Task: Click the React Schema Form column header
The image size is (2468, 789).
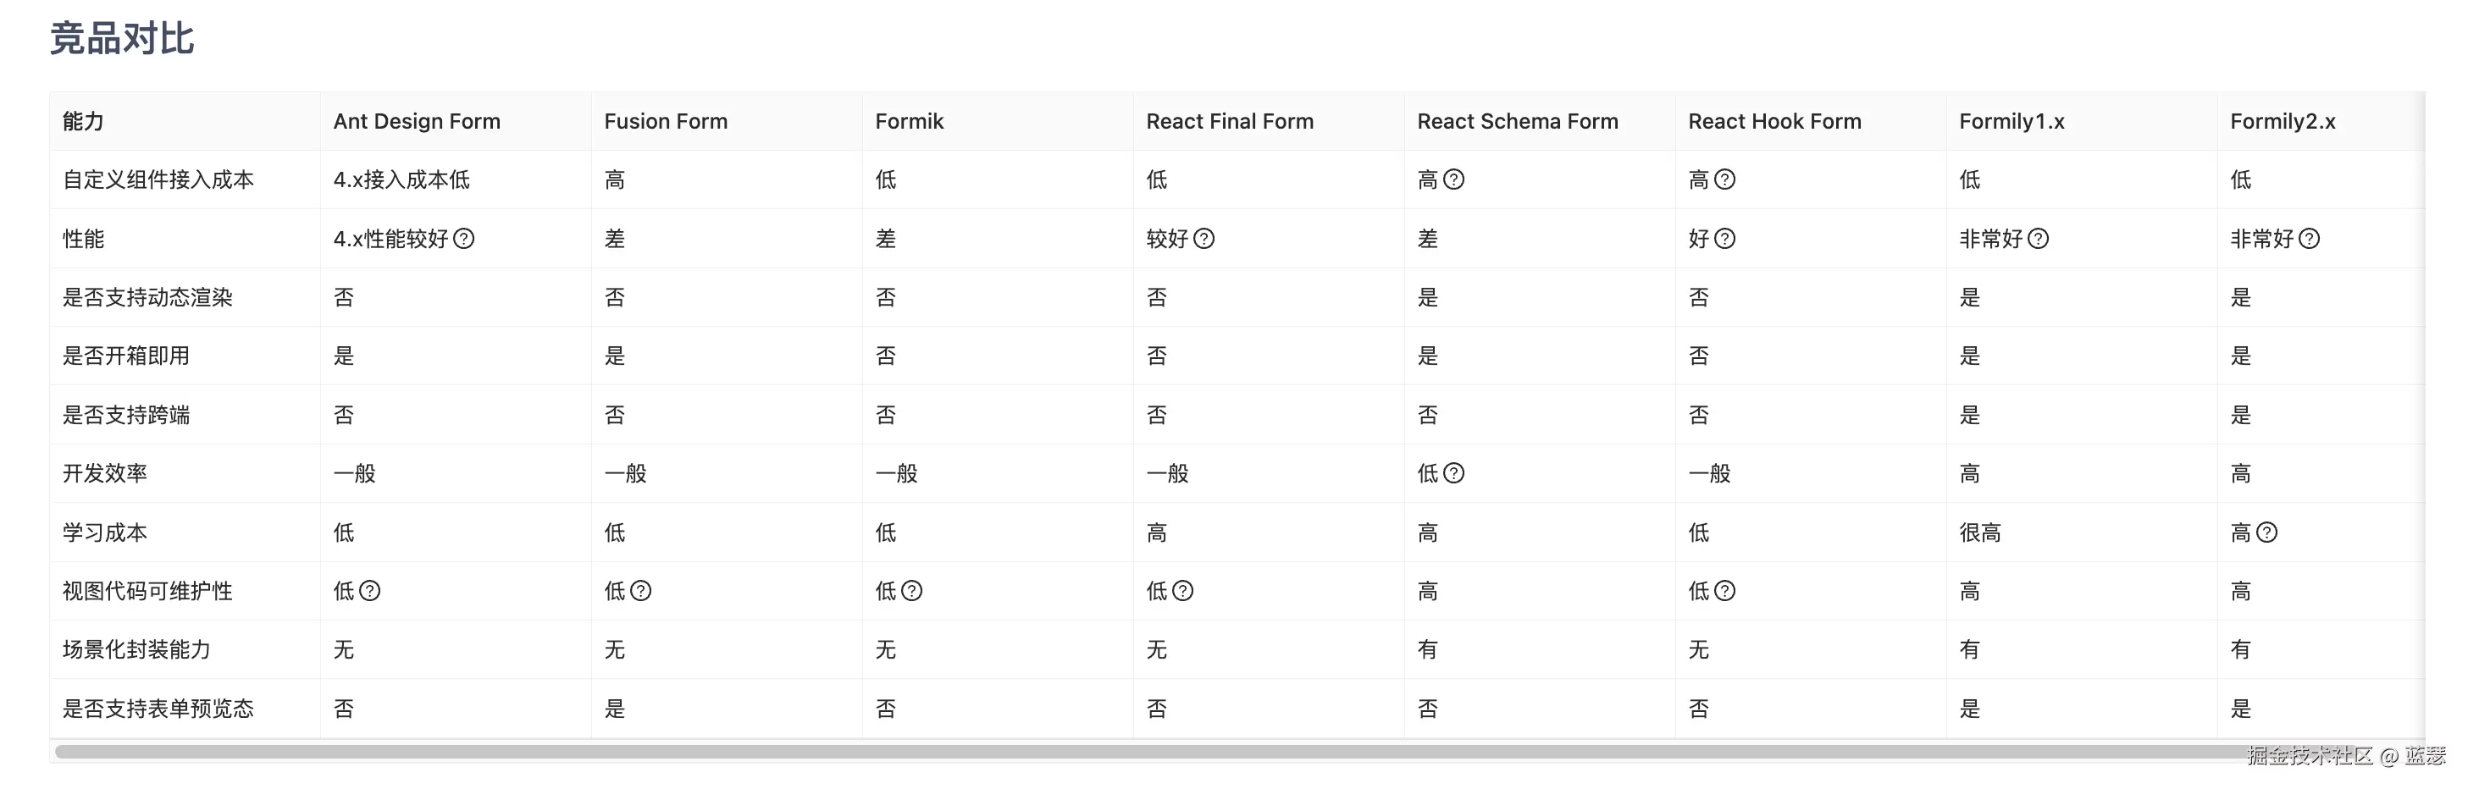Action: [x=1517, y=122]
